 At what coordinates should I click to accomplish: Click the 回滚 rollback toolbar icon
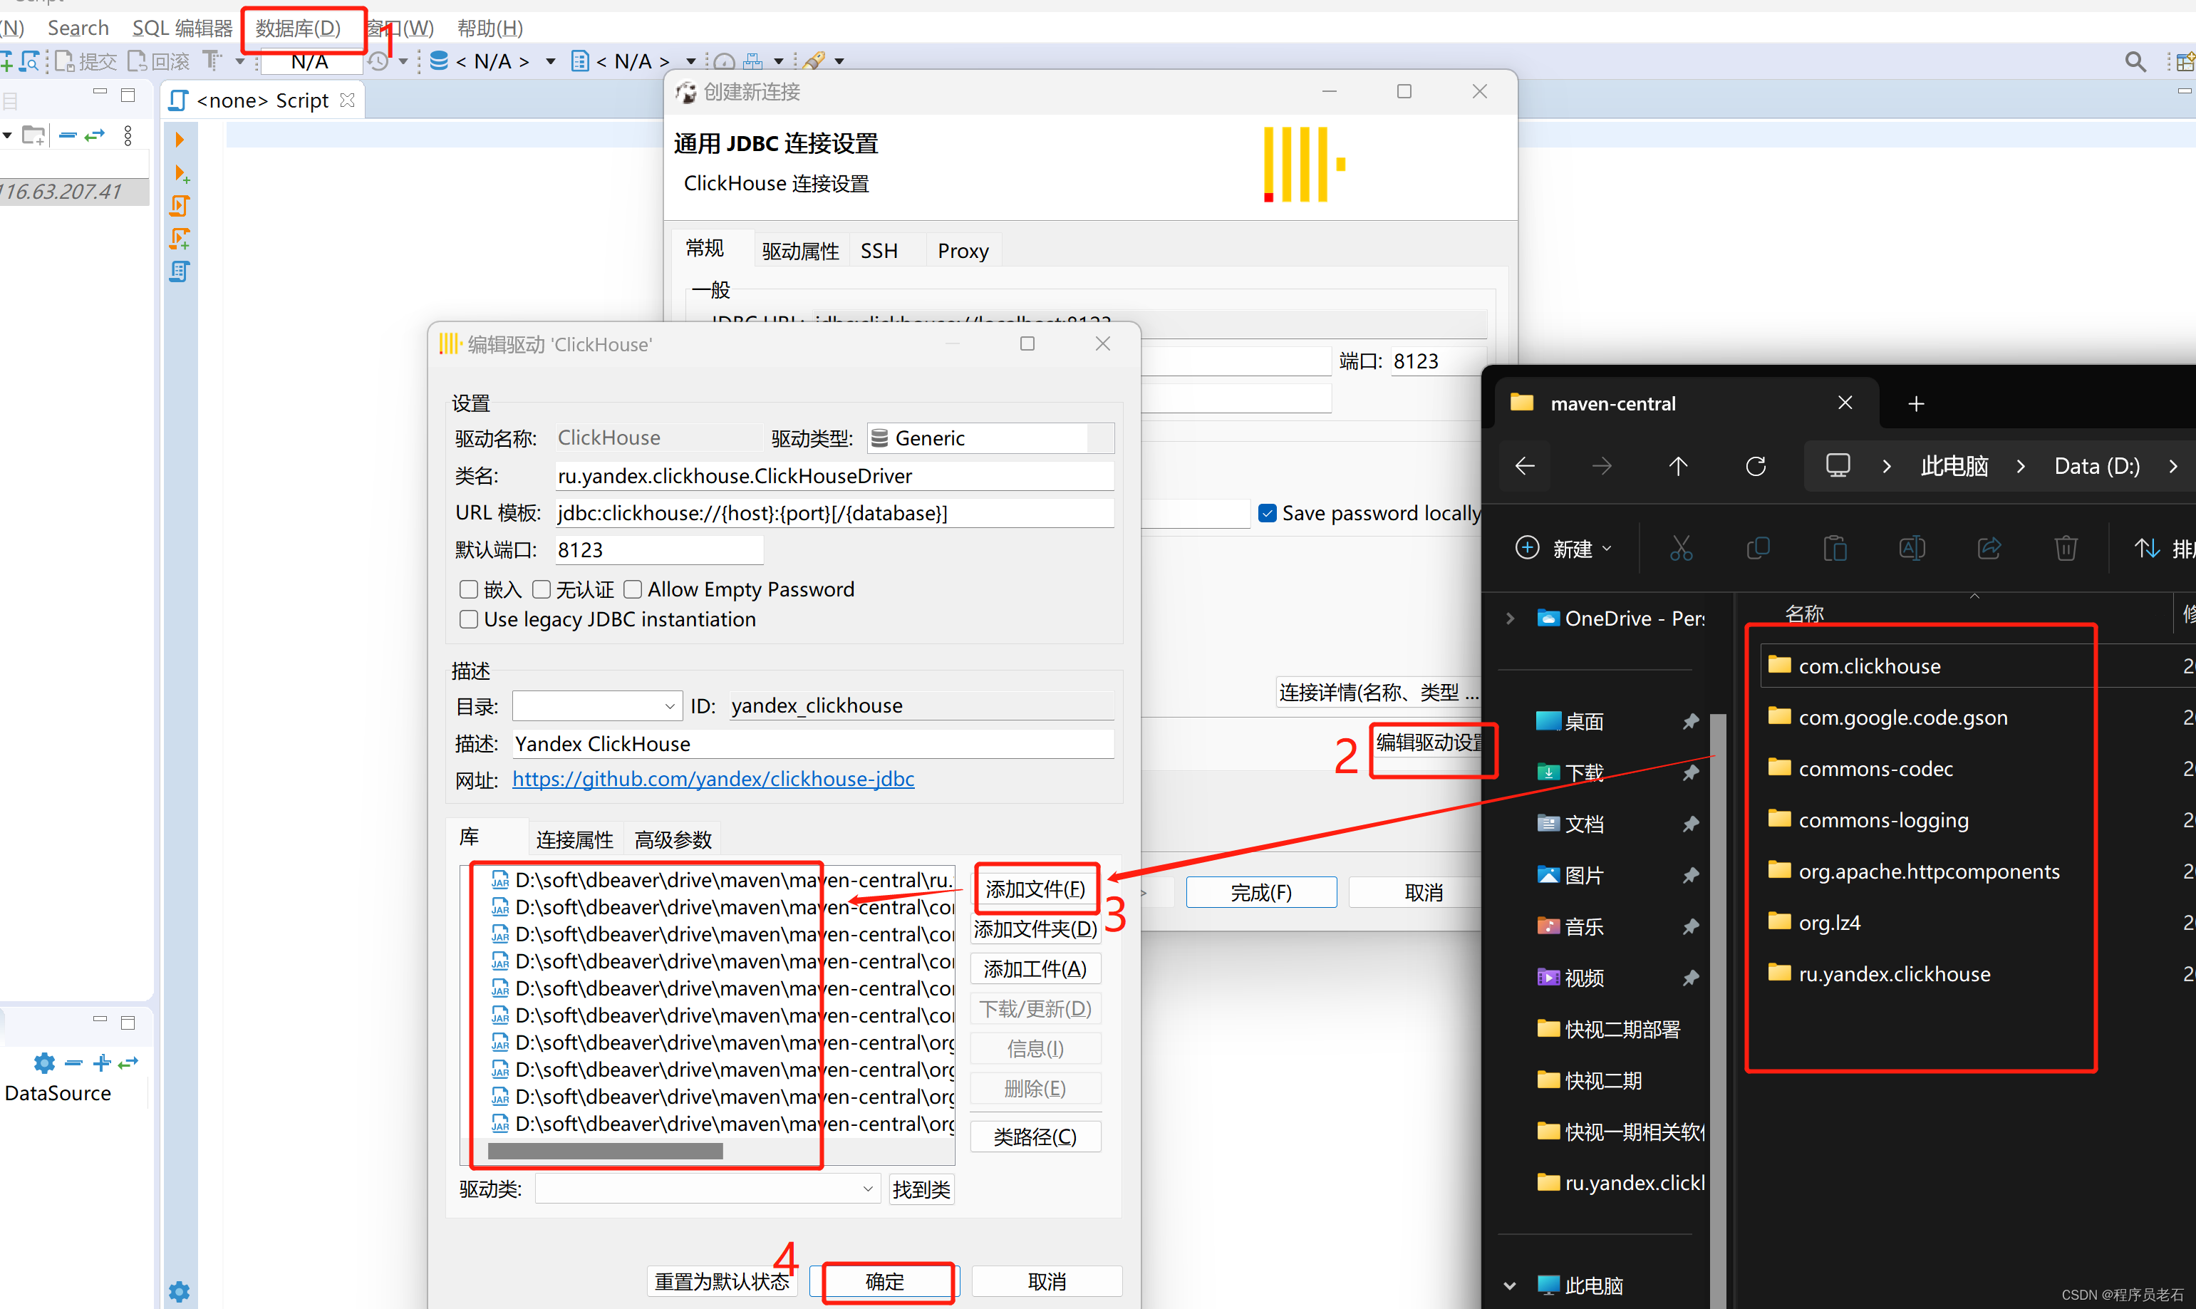click(159, 61)
